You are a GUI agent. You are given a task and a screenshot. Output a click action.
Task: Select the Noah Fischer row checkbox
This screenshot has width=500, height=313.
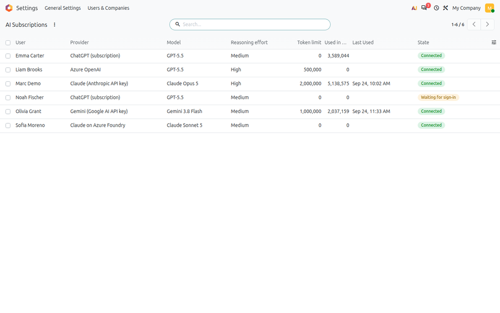pos(8,98)
